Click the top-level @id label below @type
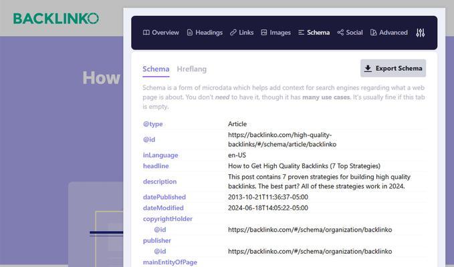 coord(149,140)
